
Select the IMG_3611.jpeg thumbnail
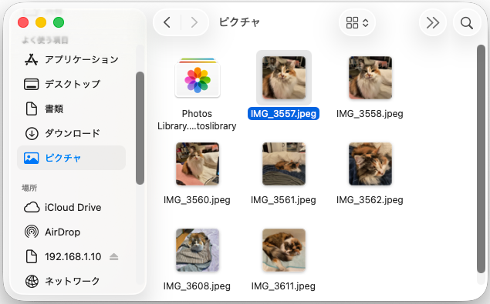284,250
